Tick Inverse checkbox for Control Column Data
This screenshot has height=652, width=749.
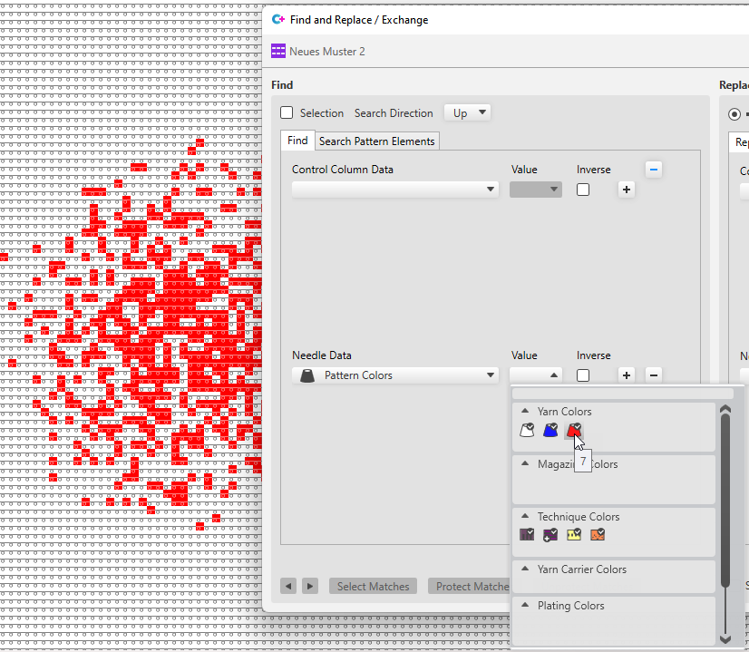(x=583, y=190)
